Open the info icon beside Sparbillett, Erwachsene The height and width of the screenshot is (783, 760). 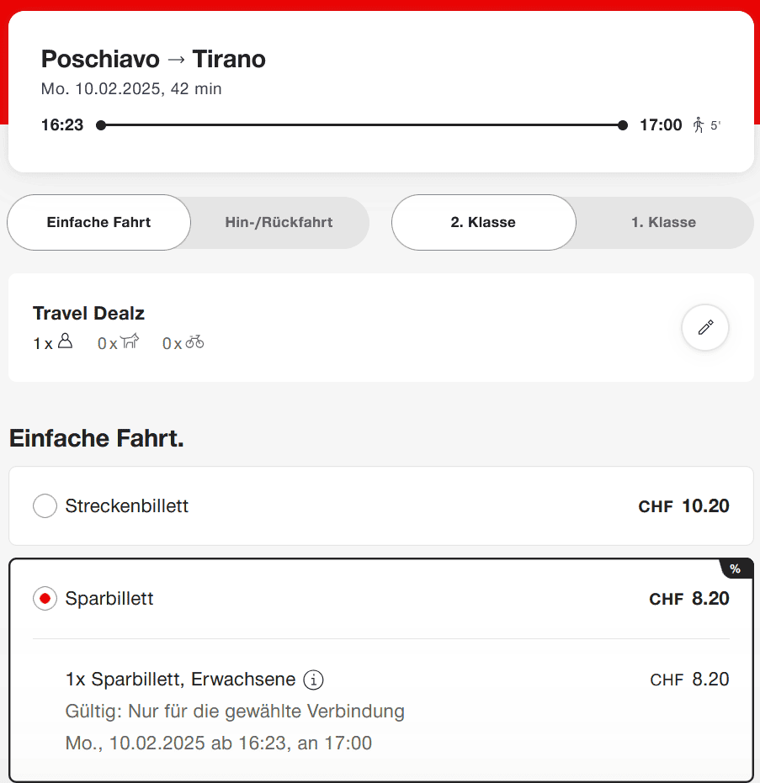(314, 680)
